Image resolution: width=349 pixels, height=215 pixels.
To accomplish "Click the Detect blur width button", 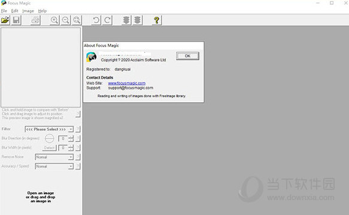I will coord(50,148).
